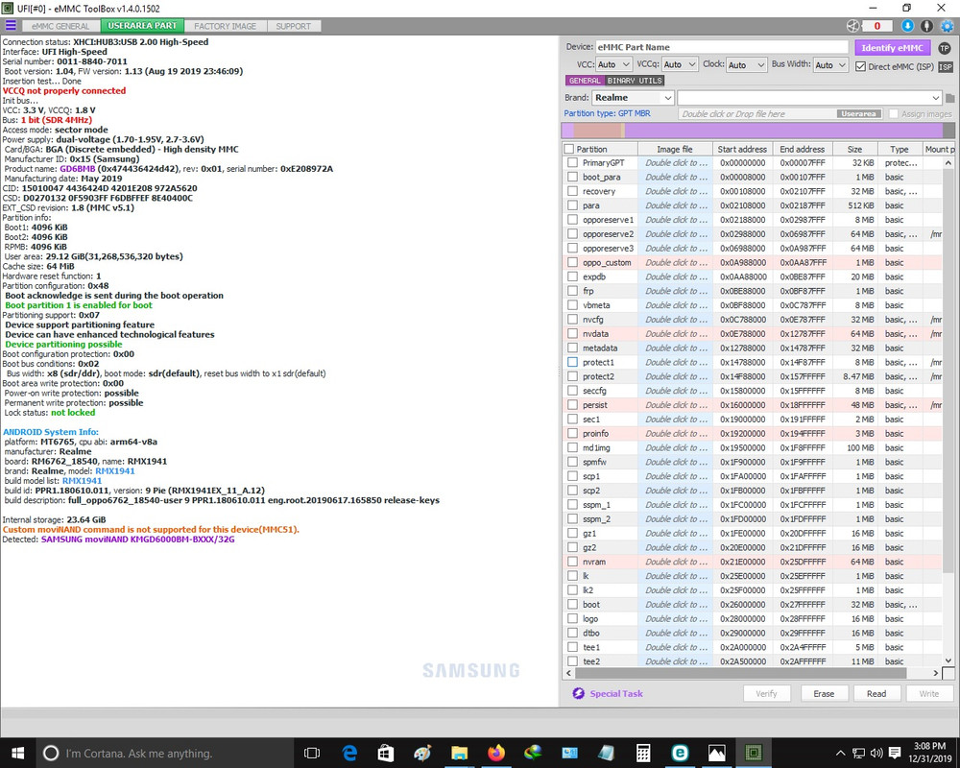Screen dimensions: 960x768
Task: Open the Paint palette taskbar icon
Action: (422, 753)
